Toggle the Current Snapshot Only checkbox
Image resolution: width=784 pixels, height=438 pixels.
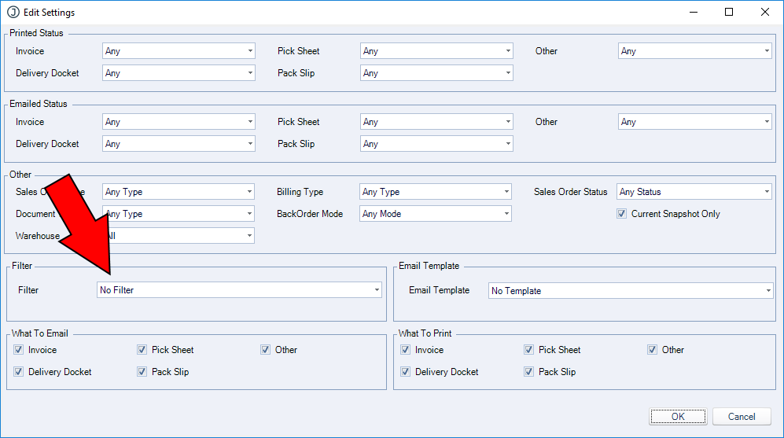coord(622,214)
